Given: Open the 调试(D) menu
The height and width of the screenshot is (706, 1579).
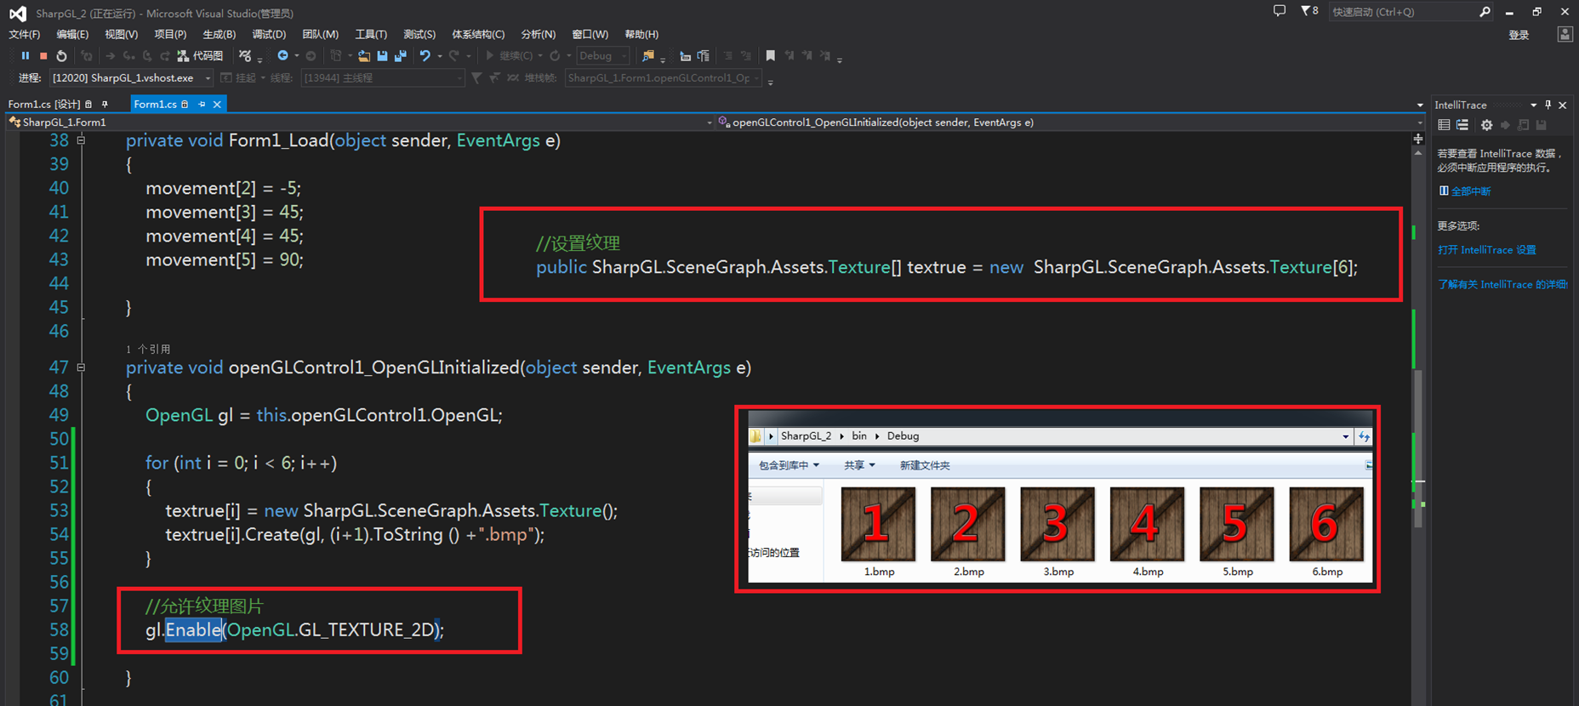Looking at the screenshot, I should [269, 34].
